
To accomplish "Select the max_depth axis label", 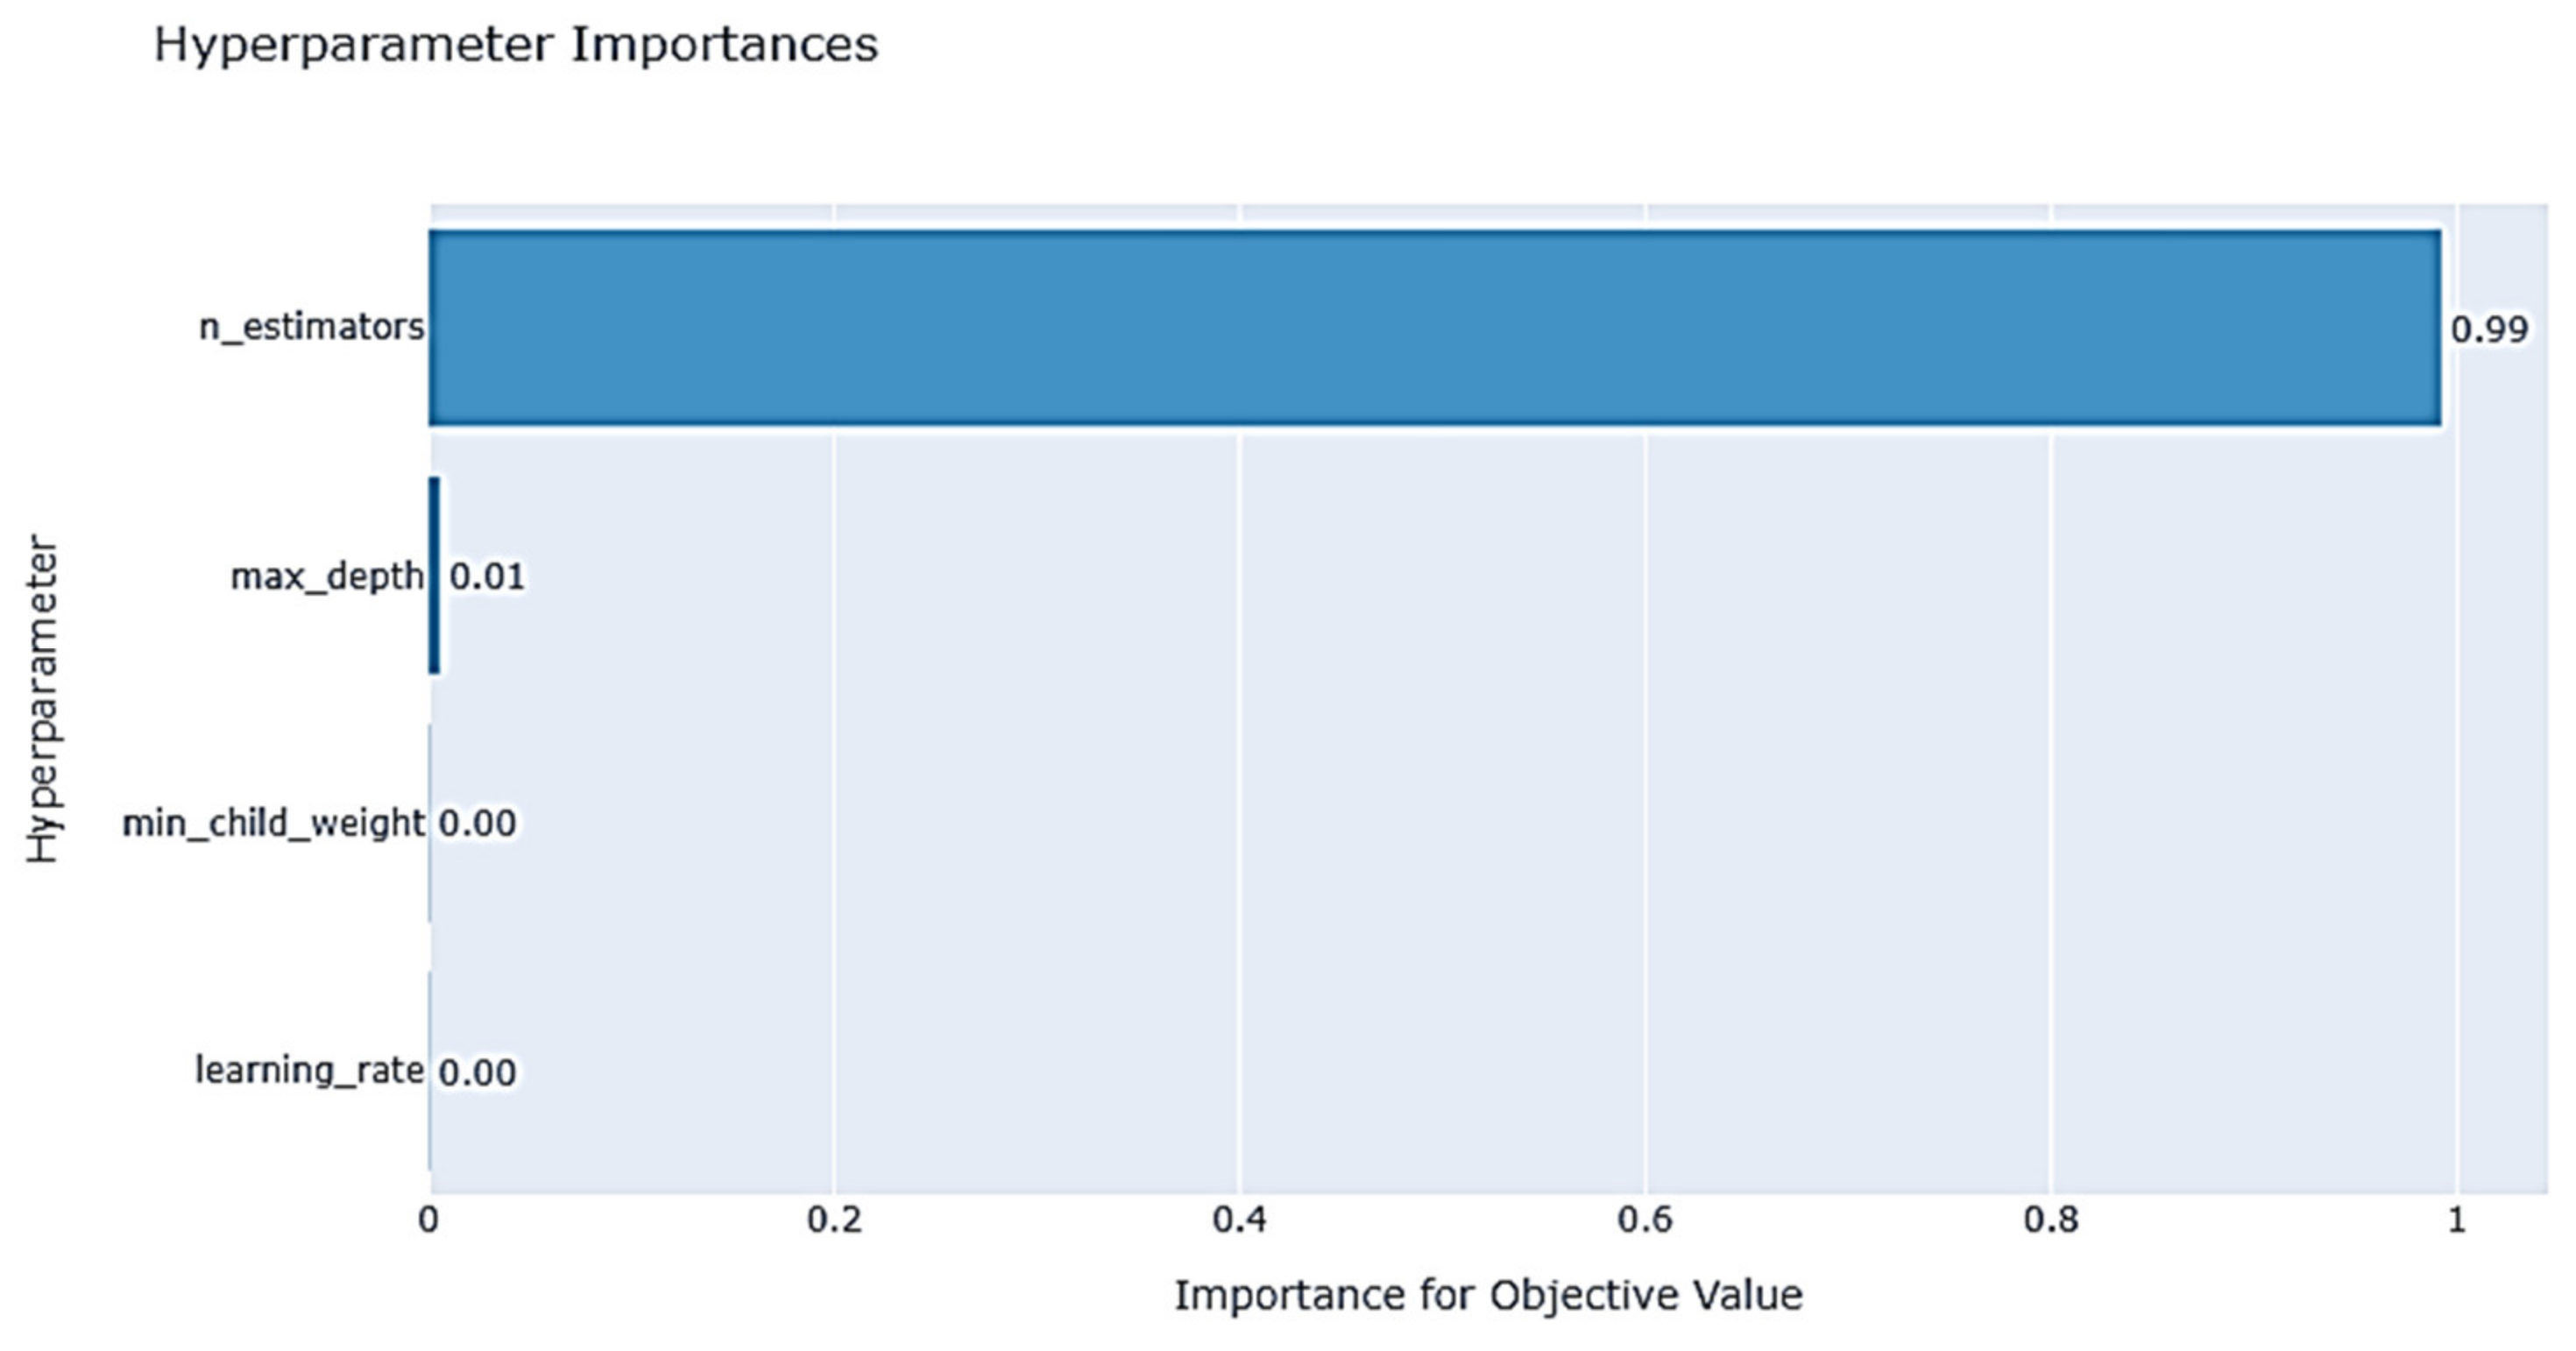I will 327,576.
